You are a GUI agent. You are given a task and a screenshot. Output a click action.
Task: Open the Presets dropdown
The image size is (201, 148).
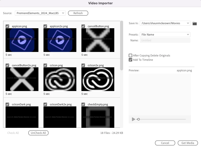(165, 35)
